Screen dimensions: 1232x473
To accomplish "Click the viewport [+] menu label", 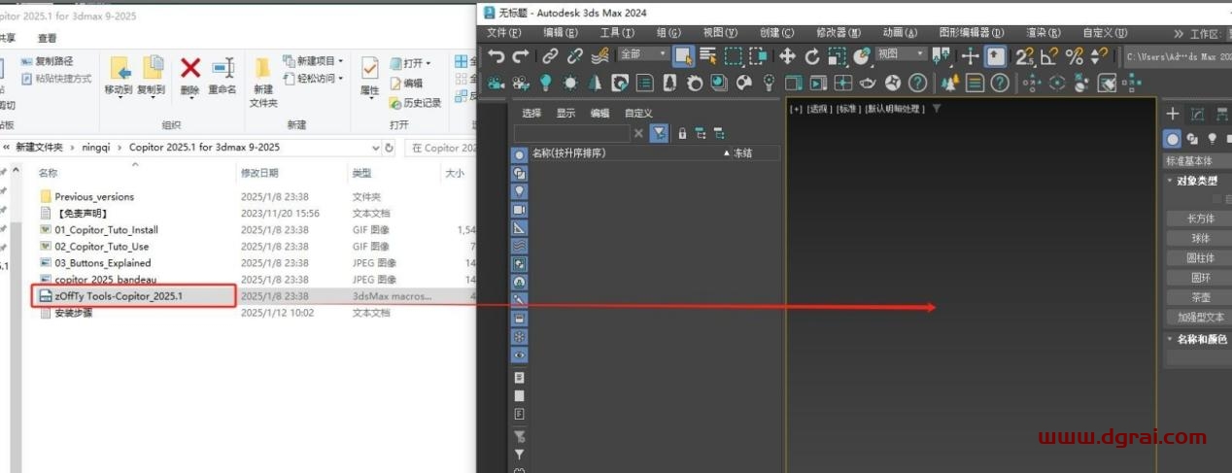I will coord(797,109).
